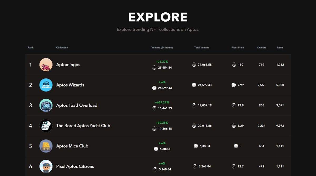Click Aptos coin icon beside 25,454.54 volume
Image resolution: width=316 pixels, height=176 pixels.
pyautogui.click(x=154, y=68)
